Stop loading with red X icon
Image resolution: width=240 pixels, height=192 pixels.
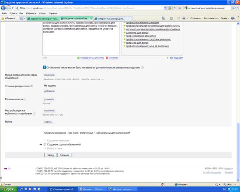(x=180, y=8)
